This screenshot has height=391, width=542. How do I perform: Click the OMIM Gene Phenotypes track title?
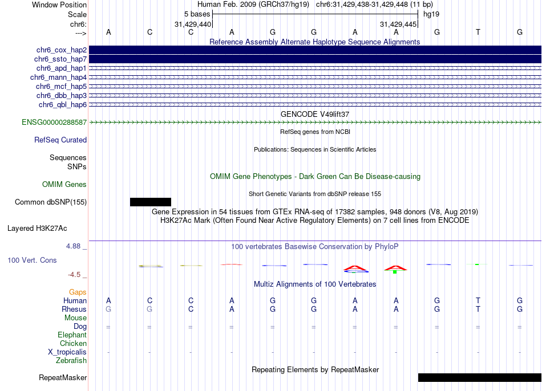point(315,177)
